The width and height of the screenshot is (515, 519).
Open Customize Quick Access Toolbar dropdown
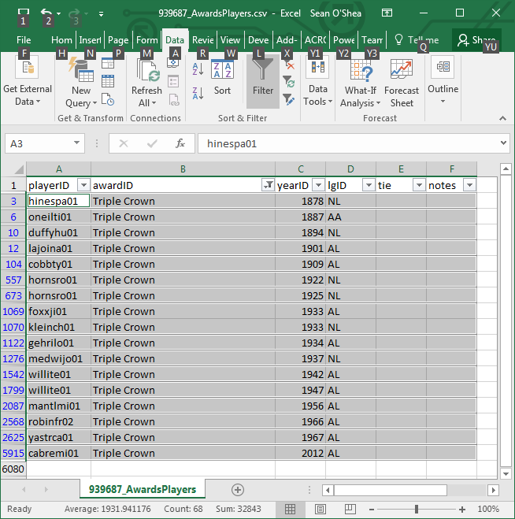point(101,14)
